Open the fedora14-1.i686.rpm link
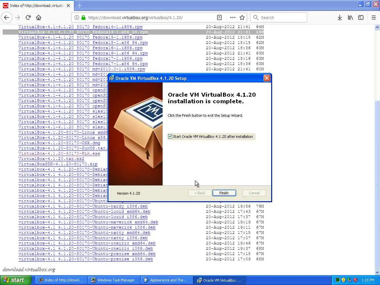 [x=80, y=27]
